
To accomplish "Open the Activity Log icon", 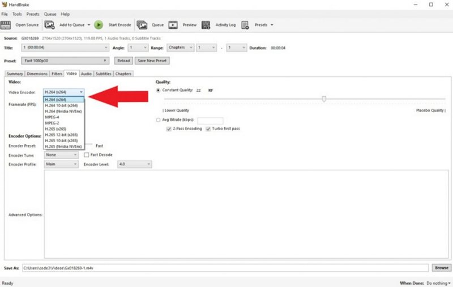I will 206,25.
